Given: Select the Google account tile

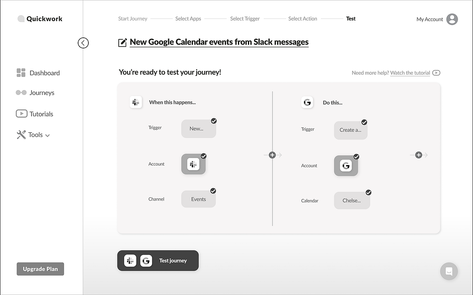Looking at the screenshot, I should click(x=346, y=166).
